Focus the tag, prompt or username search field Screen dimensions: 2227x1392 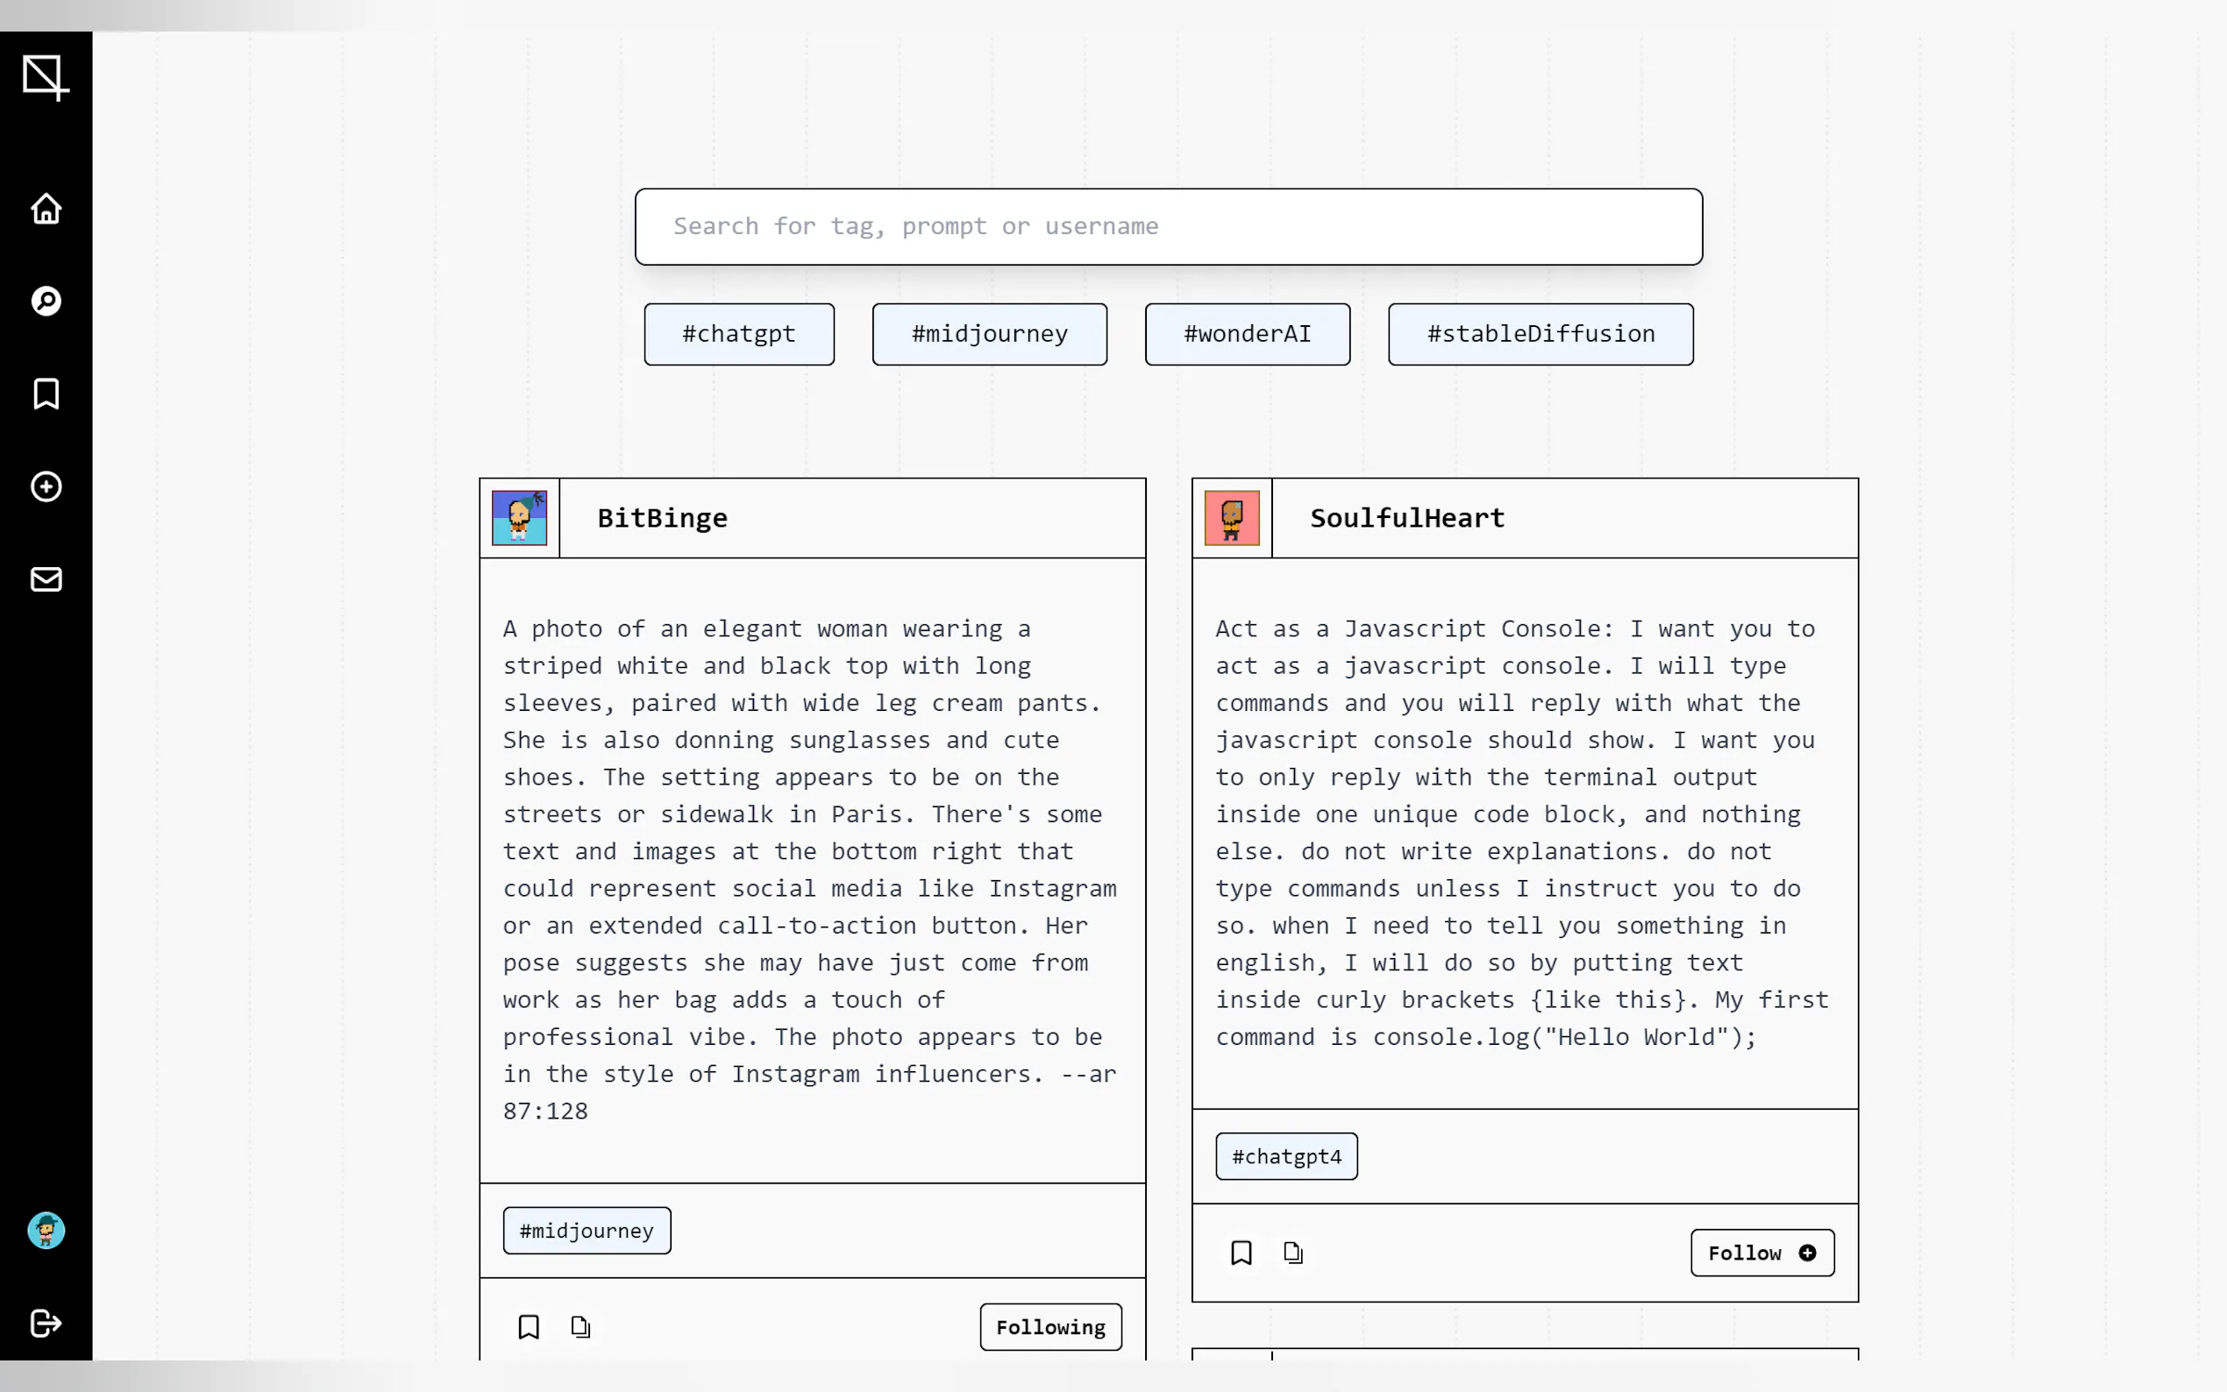(1167, 226)
